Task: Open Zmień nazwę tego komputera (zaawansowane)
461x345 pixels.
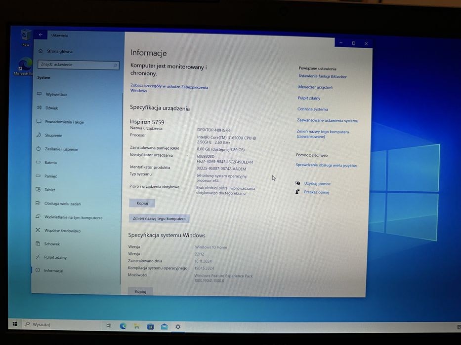Action: [323, 134]
